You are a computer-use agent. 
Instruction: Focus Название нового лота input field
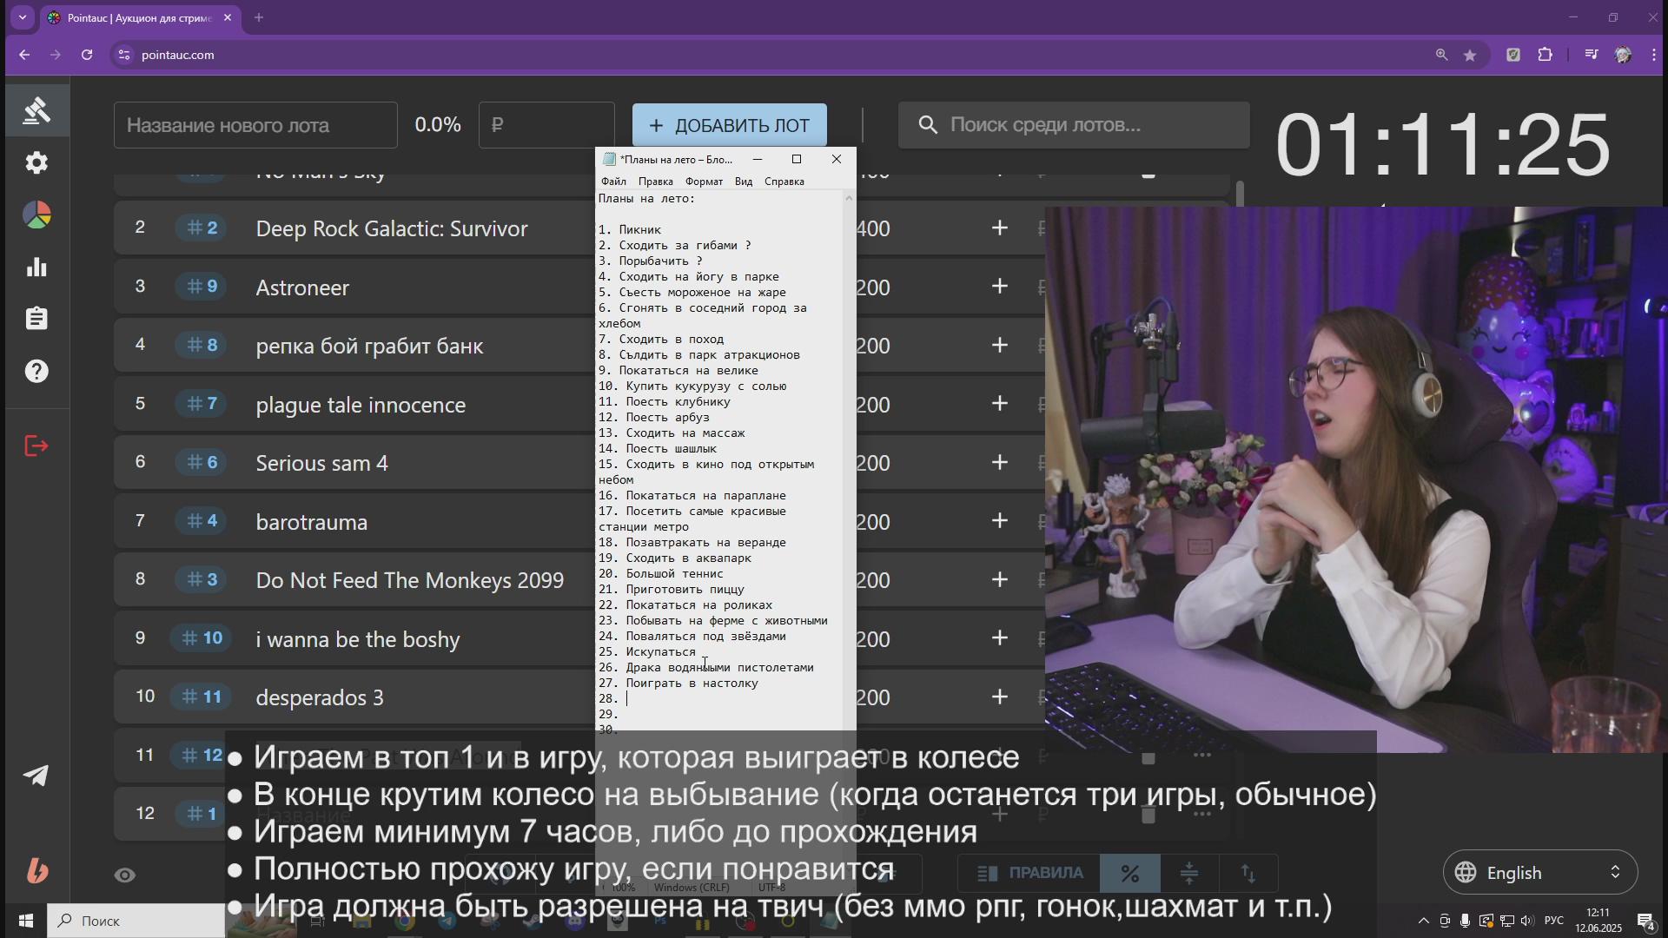[x=255, y=125]
